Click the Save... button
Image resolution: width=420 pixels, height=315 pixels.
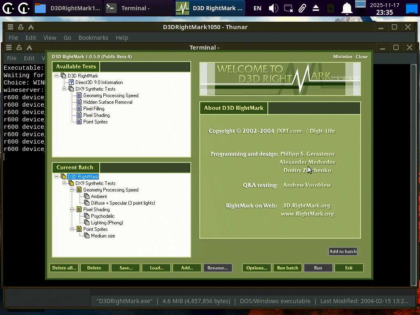[126, 268]
